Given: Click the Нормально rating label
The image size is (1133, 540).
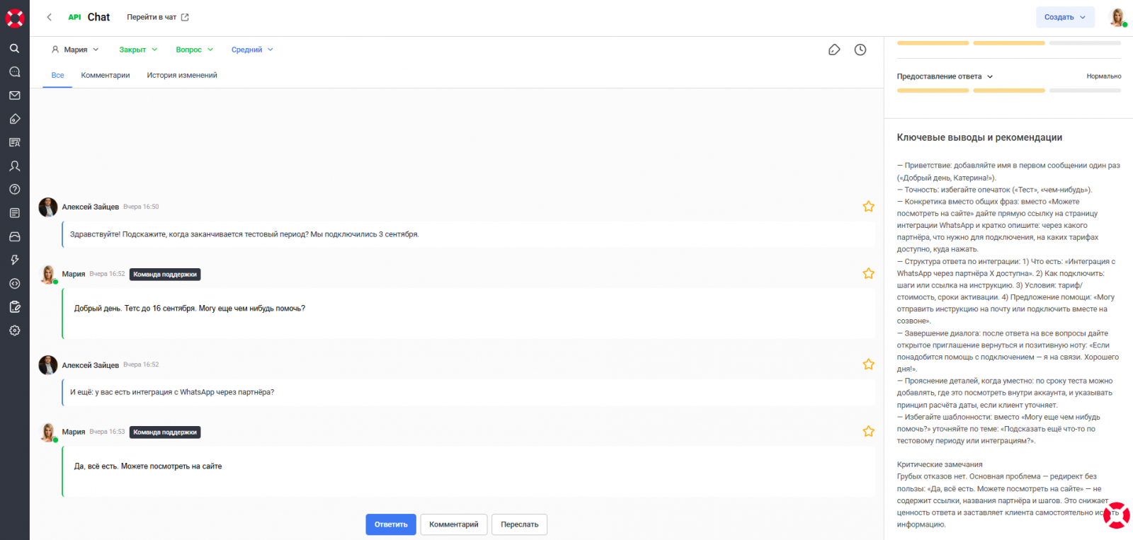Looking at the screenshot, I should pyautogui.click(x=1104, y=76).
